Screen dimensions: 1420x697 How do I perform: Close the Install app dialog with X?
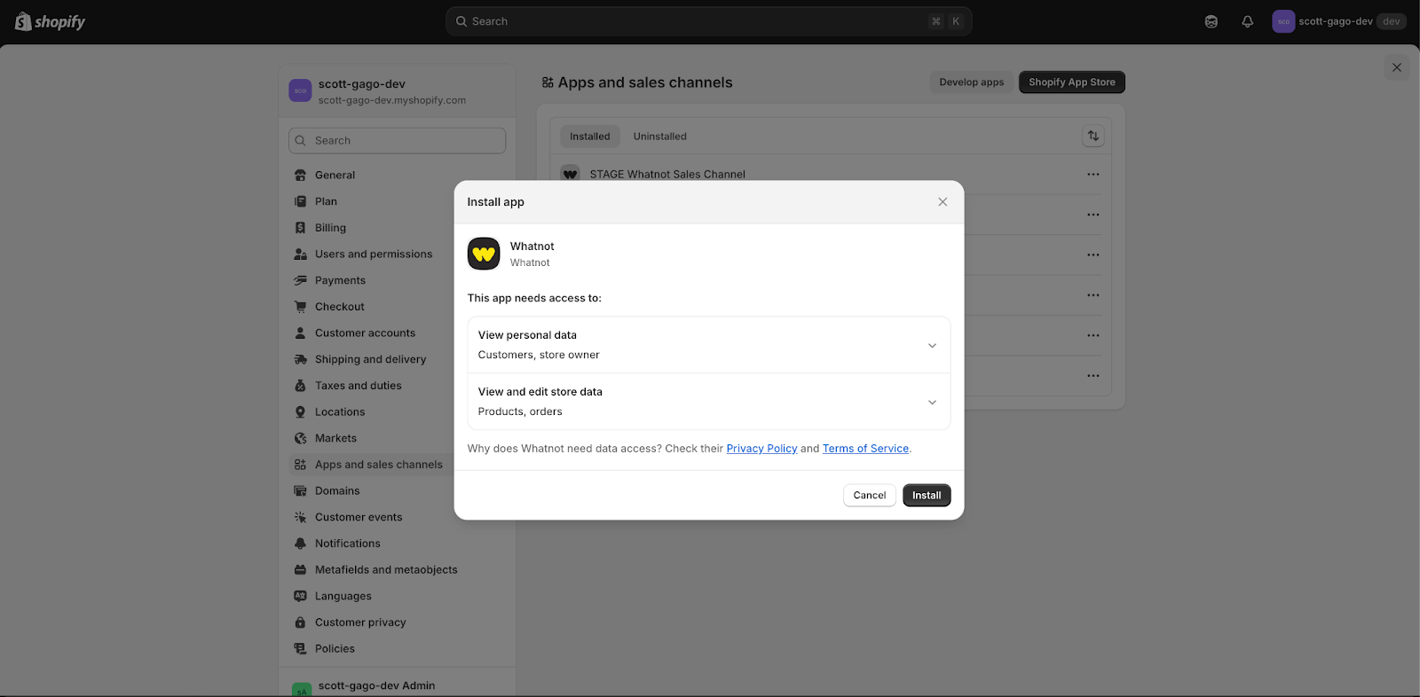pos(943,202)
